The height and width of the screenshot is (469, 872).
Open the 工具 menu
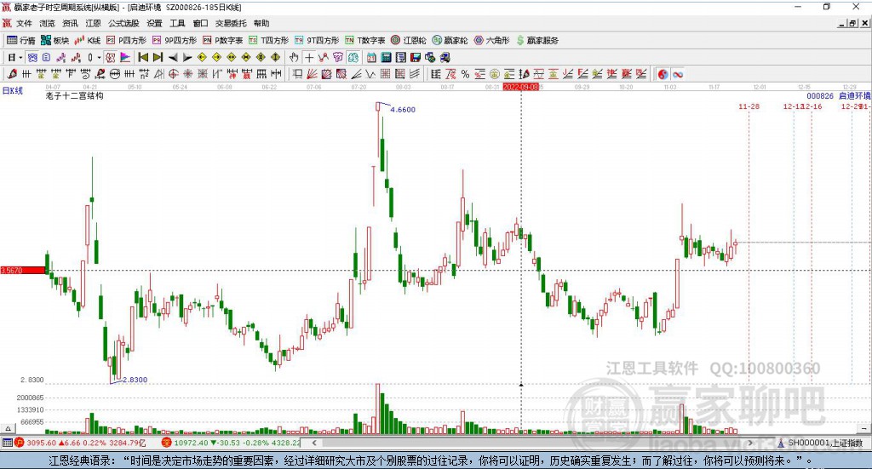[x=177, y=23]
